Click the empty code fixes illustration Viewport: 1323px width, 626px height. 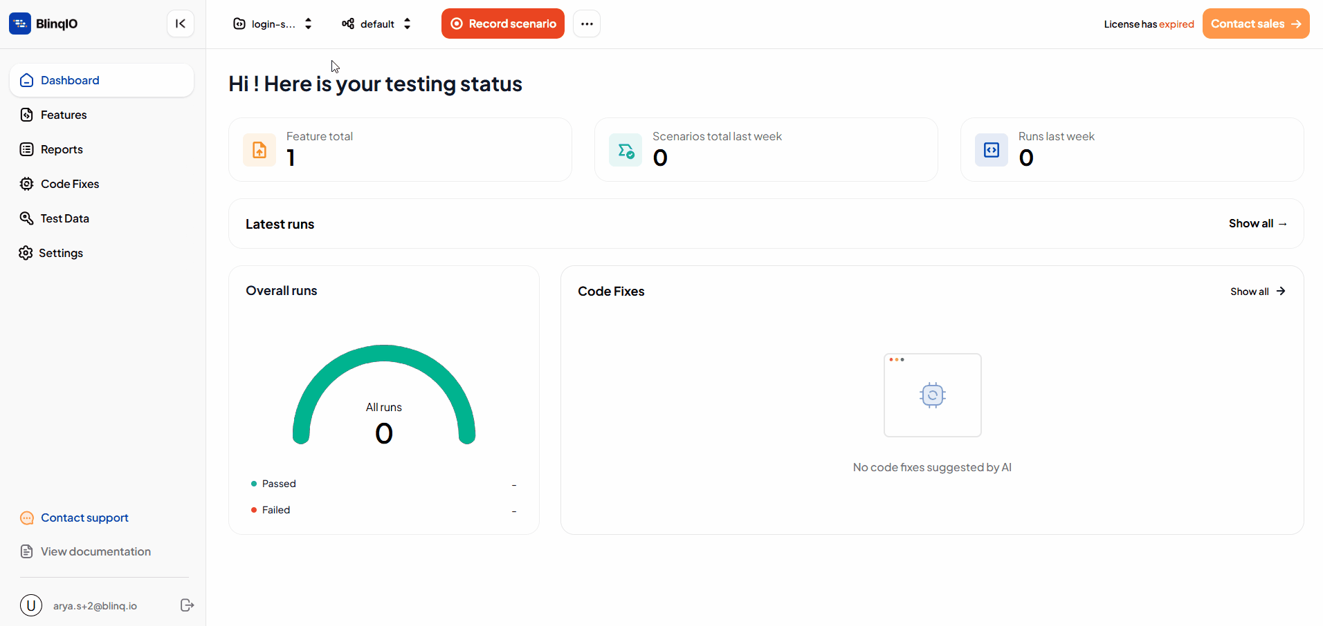pos(933,395)
